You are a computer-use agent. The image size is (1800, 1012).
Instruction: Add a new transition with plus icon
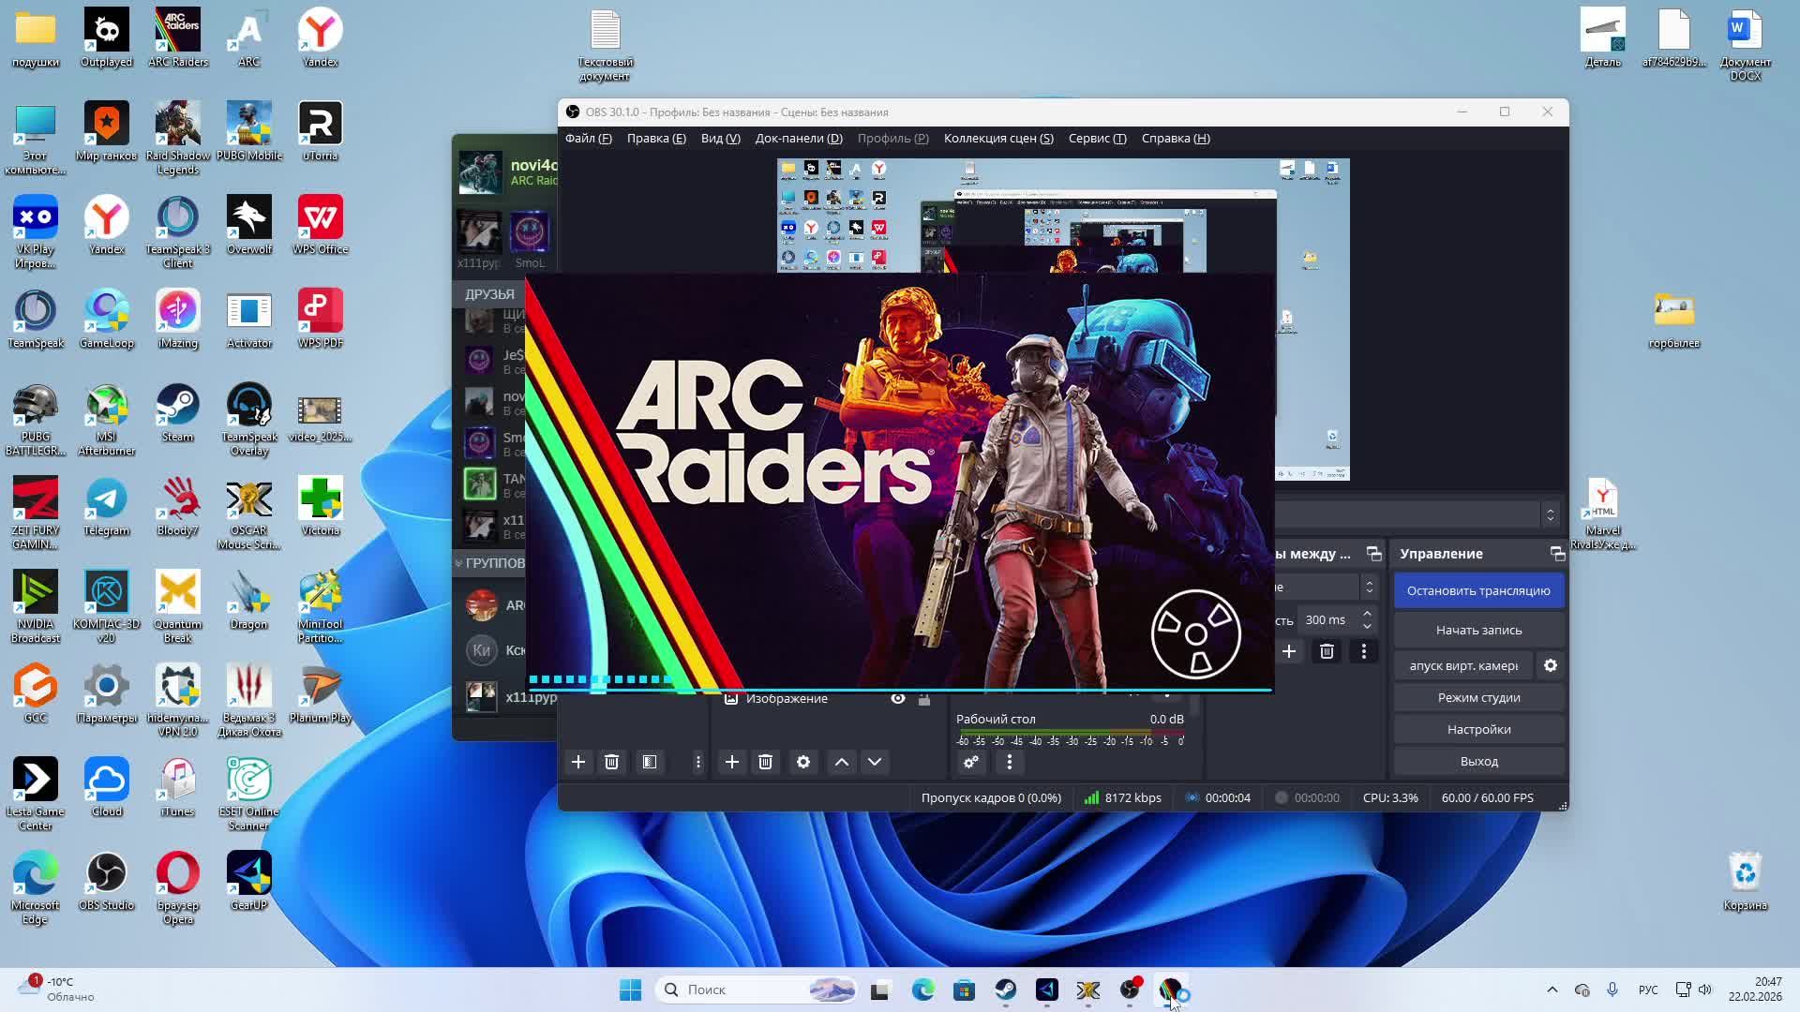click(x=1289, y=651)
